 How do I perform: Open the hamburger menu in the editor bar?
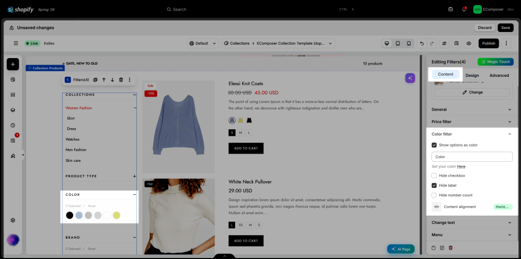[x=16, y=43]
